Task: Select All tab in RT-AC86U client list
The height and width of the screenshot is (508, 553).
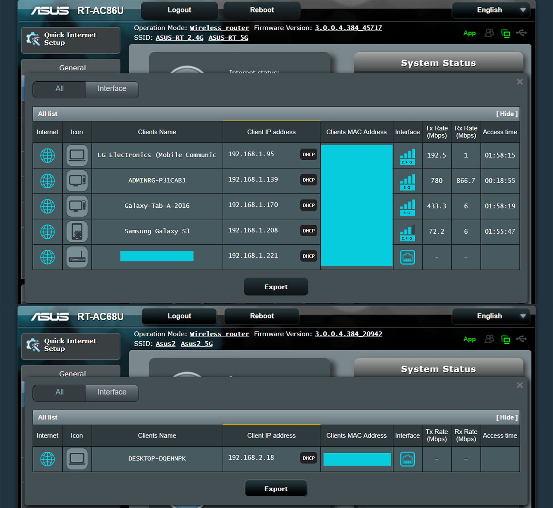Action: tap(59, 89)
